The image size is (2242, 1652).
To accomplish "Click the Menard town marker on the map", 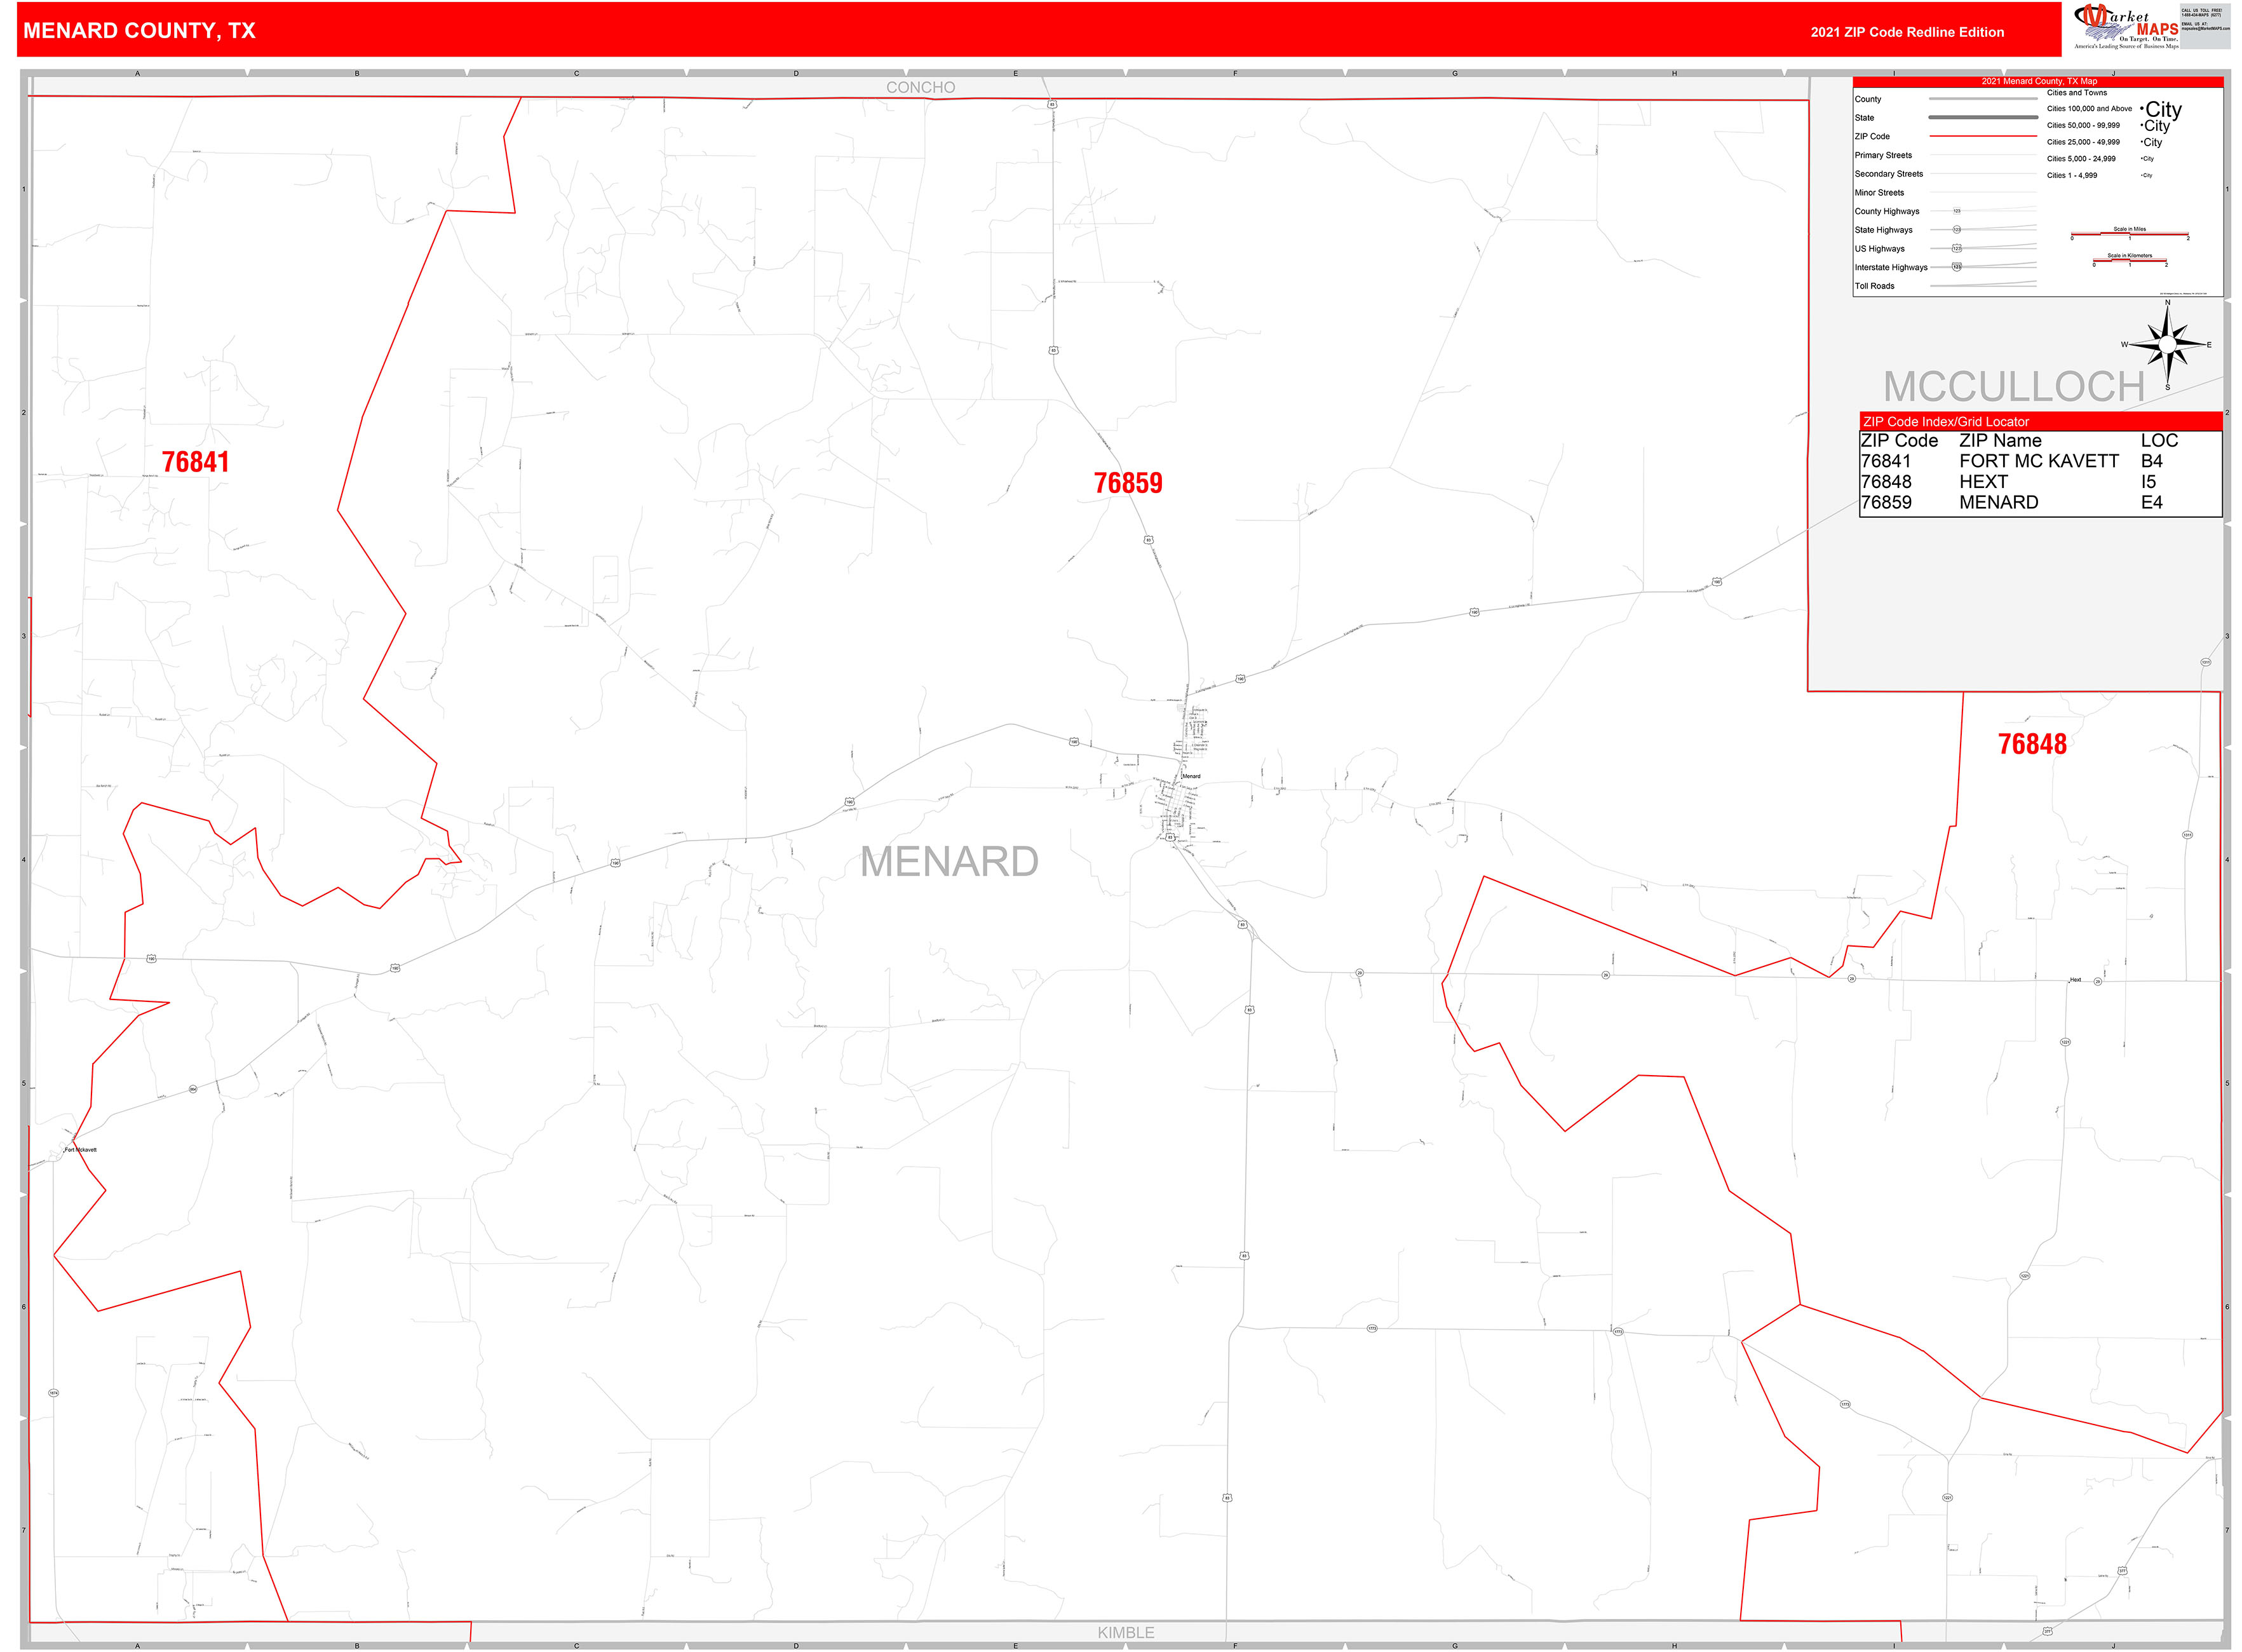I will [1183, 779].
